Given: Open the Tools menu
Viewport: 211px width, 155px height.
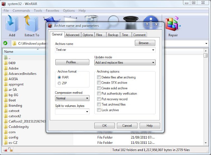Looking at the screenshot, I should click(x=38, y=11).
